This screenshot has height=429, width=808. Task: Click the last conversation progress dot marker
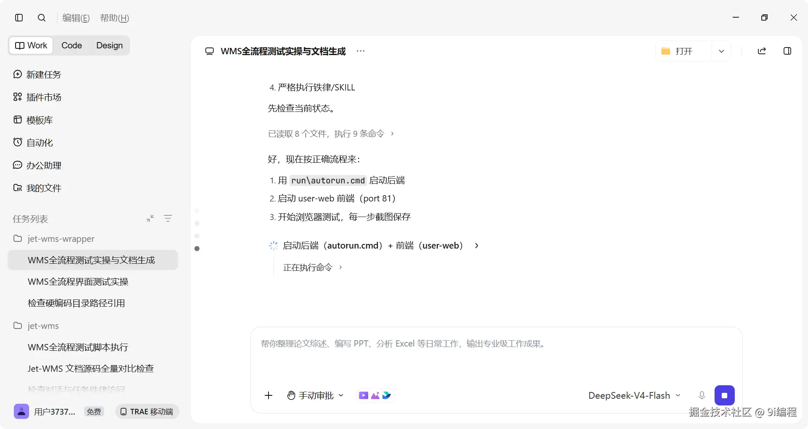tap(197, 249)
